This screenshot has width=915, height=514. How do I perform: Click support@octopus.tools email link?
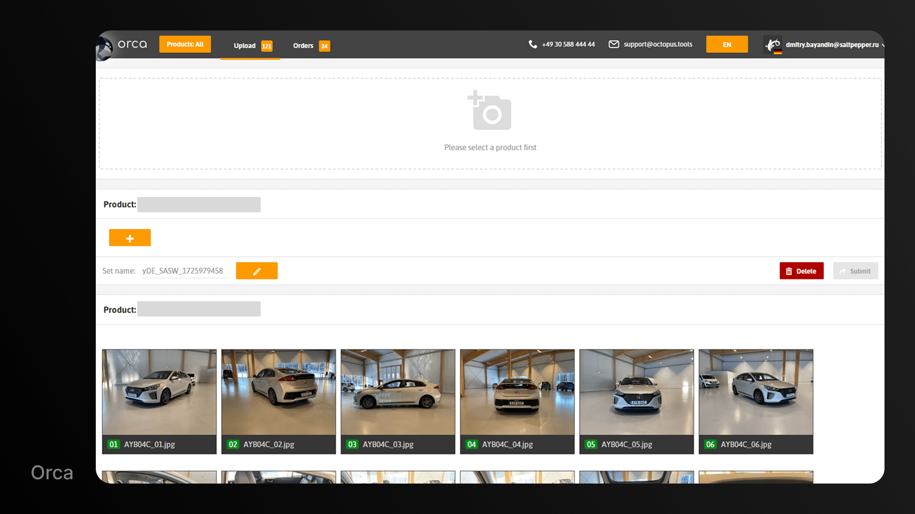tap(658, 44)
